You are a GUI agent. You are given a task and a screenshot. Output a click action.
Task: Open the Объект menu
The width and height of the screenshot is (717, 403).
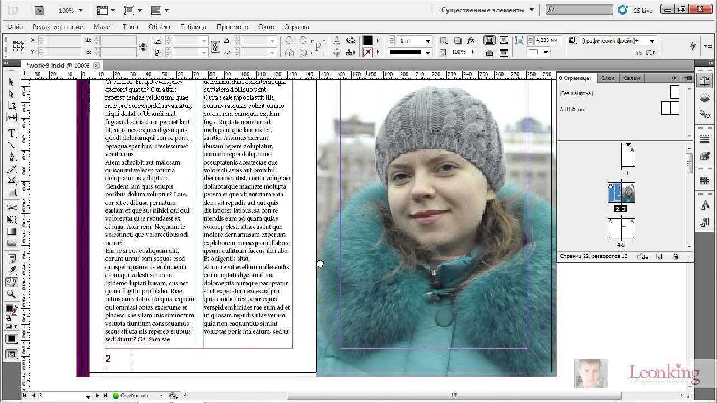[160, 27]
